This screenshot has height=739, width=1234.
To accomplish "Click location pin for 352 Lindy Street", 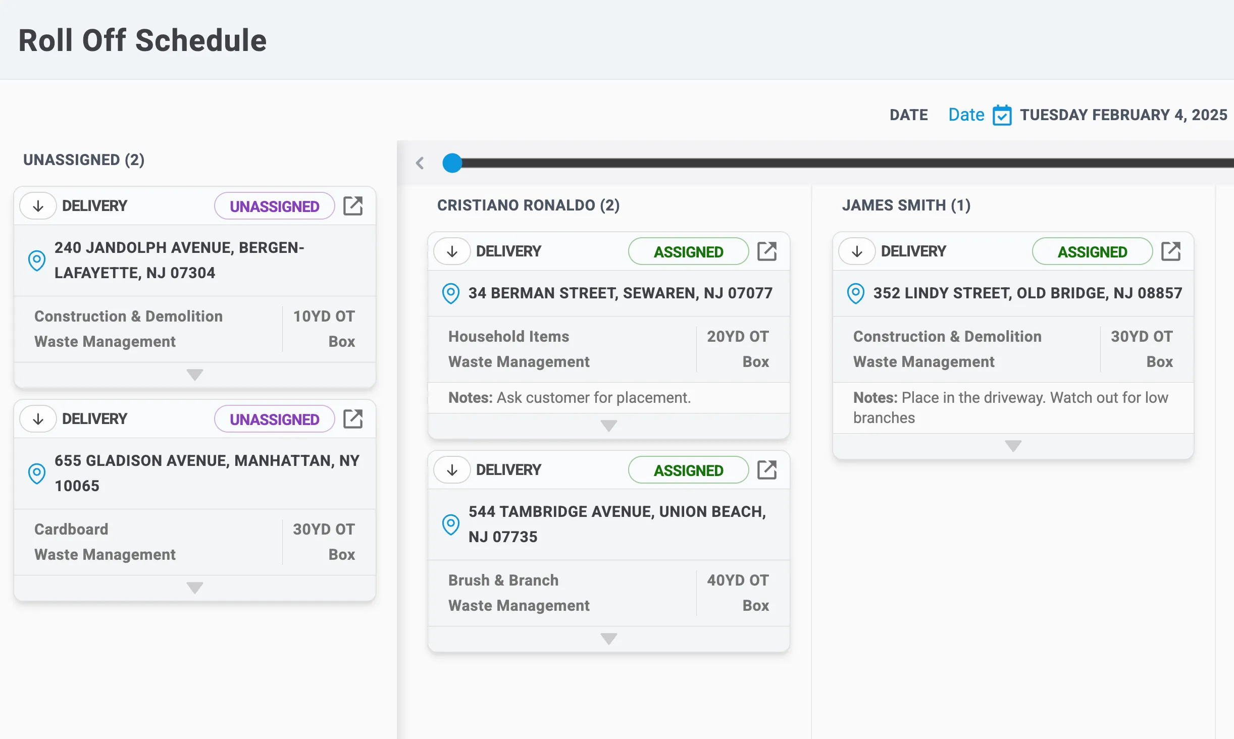I will [855, 293].
